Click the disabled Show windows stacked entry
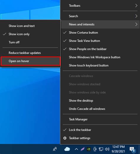Viewport: 140px width, 154px height. tap(100, 84)
